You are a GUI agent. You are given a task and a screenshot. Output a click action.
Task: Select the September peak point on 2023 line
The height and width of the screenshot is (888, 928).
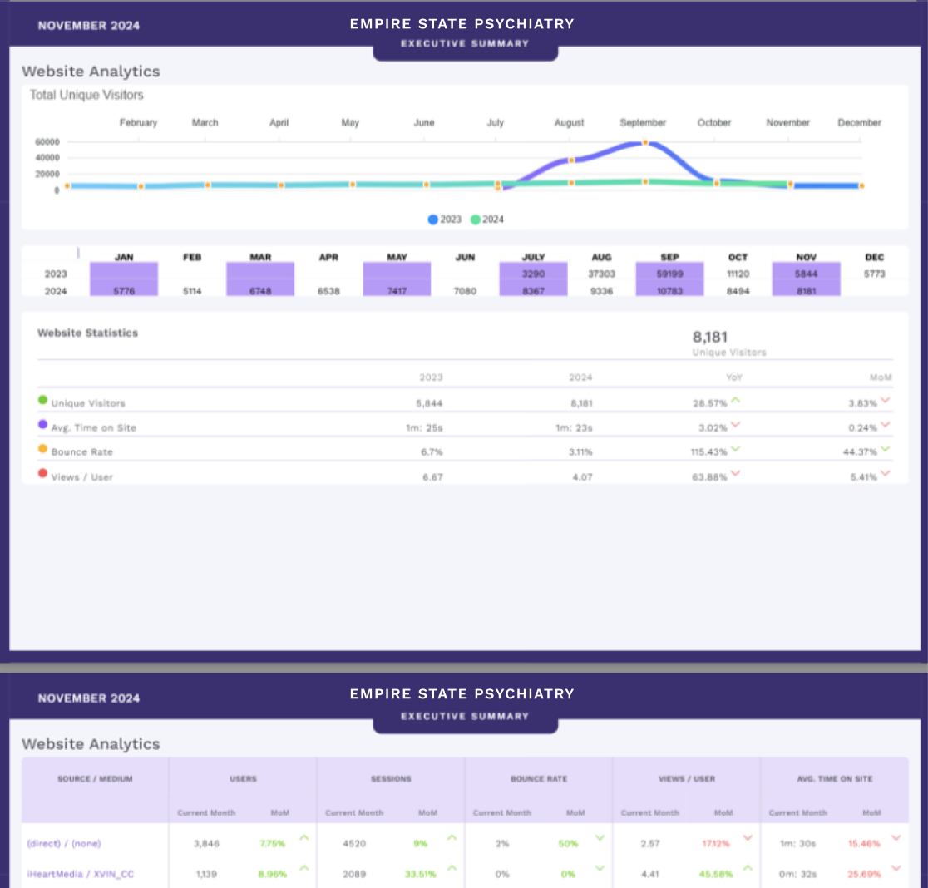[x=645, y=143]
